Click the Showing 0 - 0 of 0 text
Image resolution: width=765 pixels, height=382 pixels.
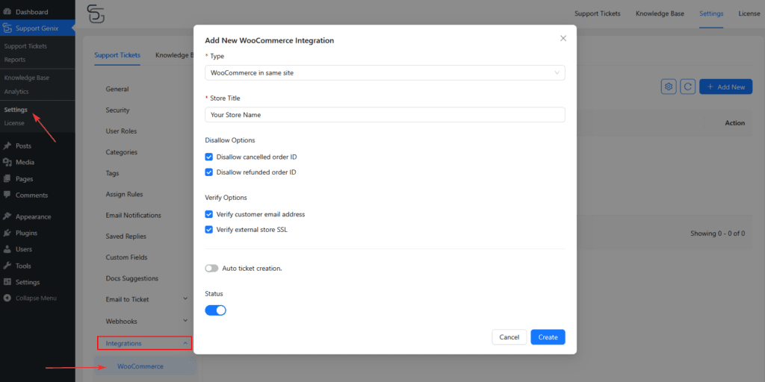click(717, 234)
